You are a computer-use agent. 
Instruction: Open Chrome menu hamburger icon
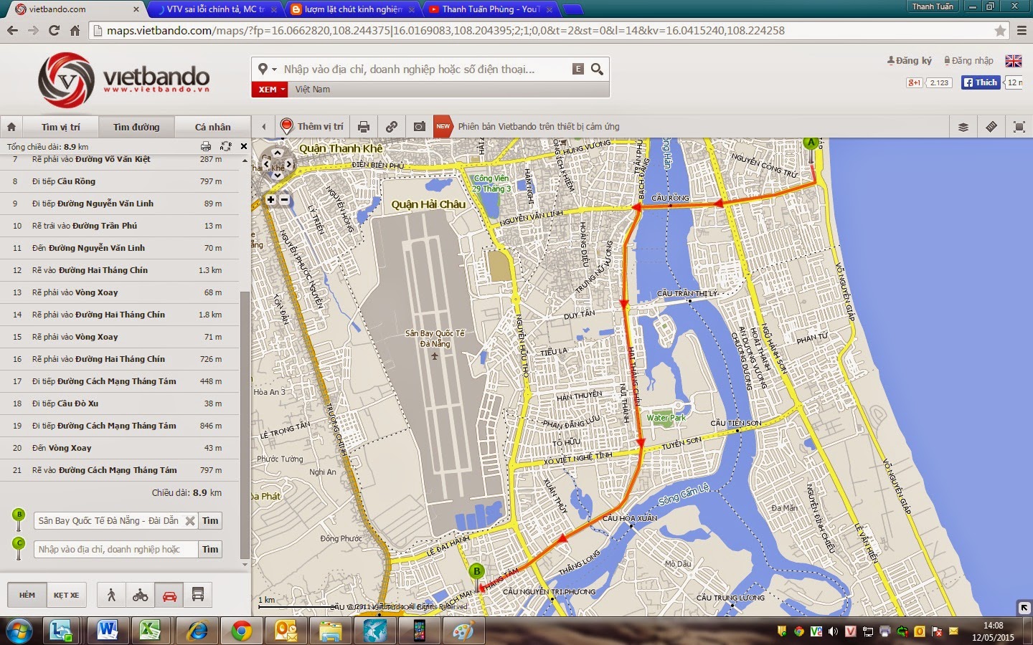coord(1022,31)
